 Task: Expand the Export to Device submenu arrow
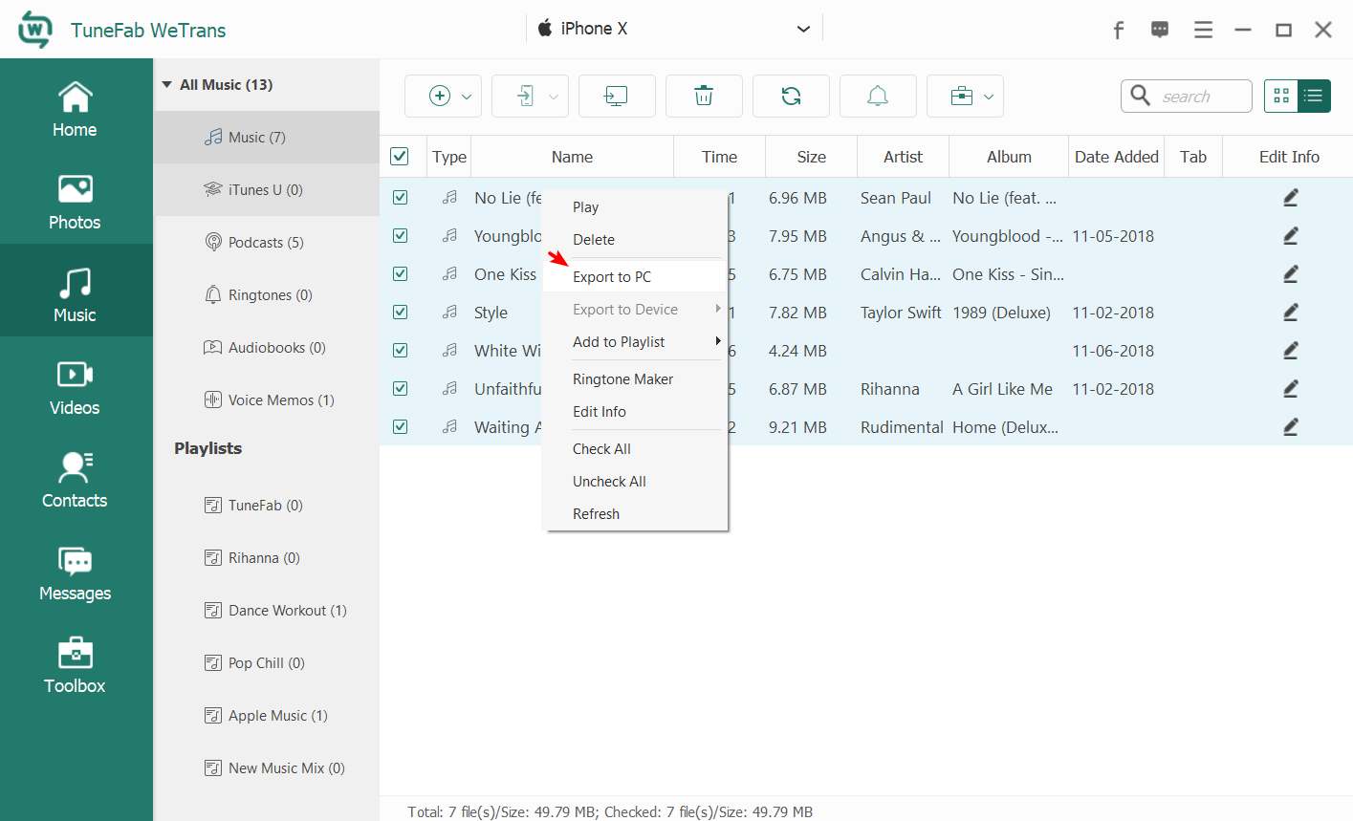point(718,309)
